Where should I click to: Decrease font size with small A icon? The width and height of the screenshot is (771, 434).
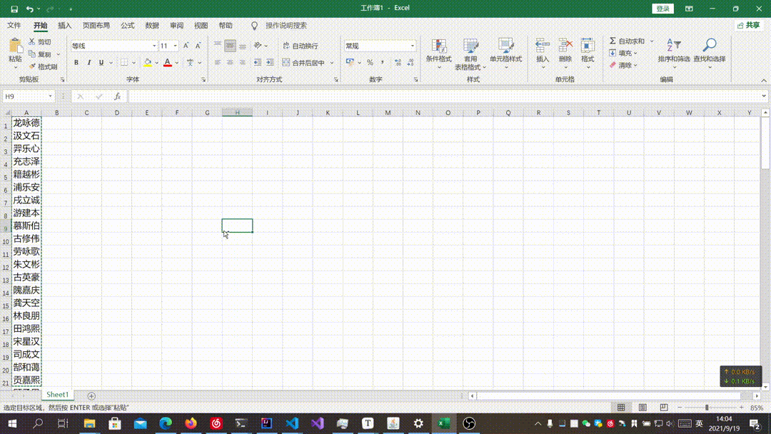pyautogui.click(x=198, y=46)
